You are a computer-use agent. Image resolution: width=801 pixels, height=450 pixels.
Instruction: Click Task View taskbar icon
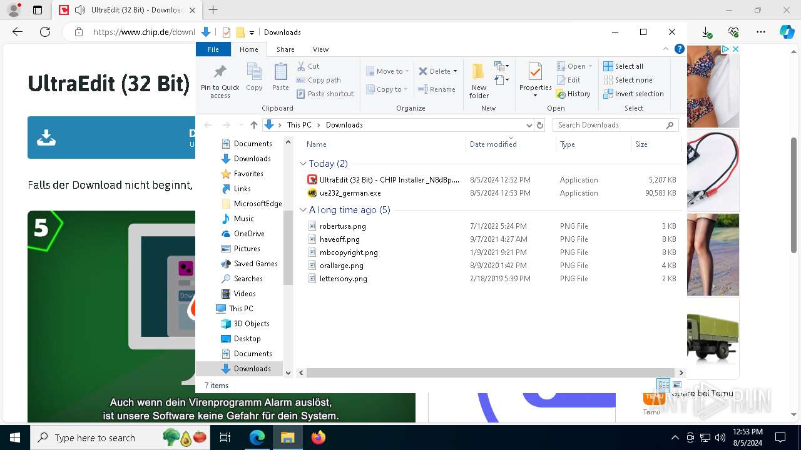pyautogui.click(x=225, y=437)
